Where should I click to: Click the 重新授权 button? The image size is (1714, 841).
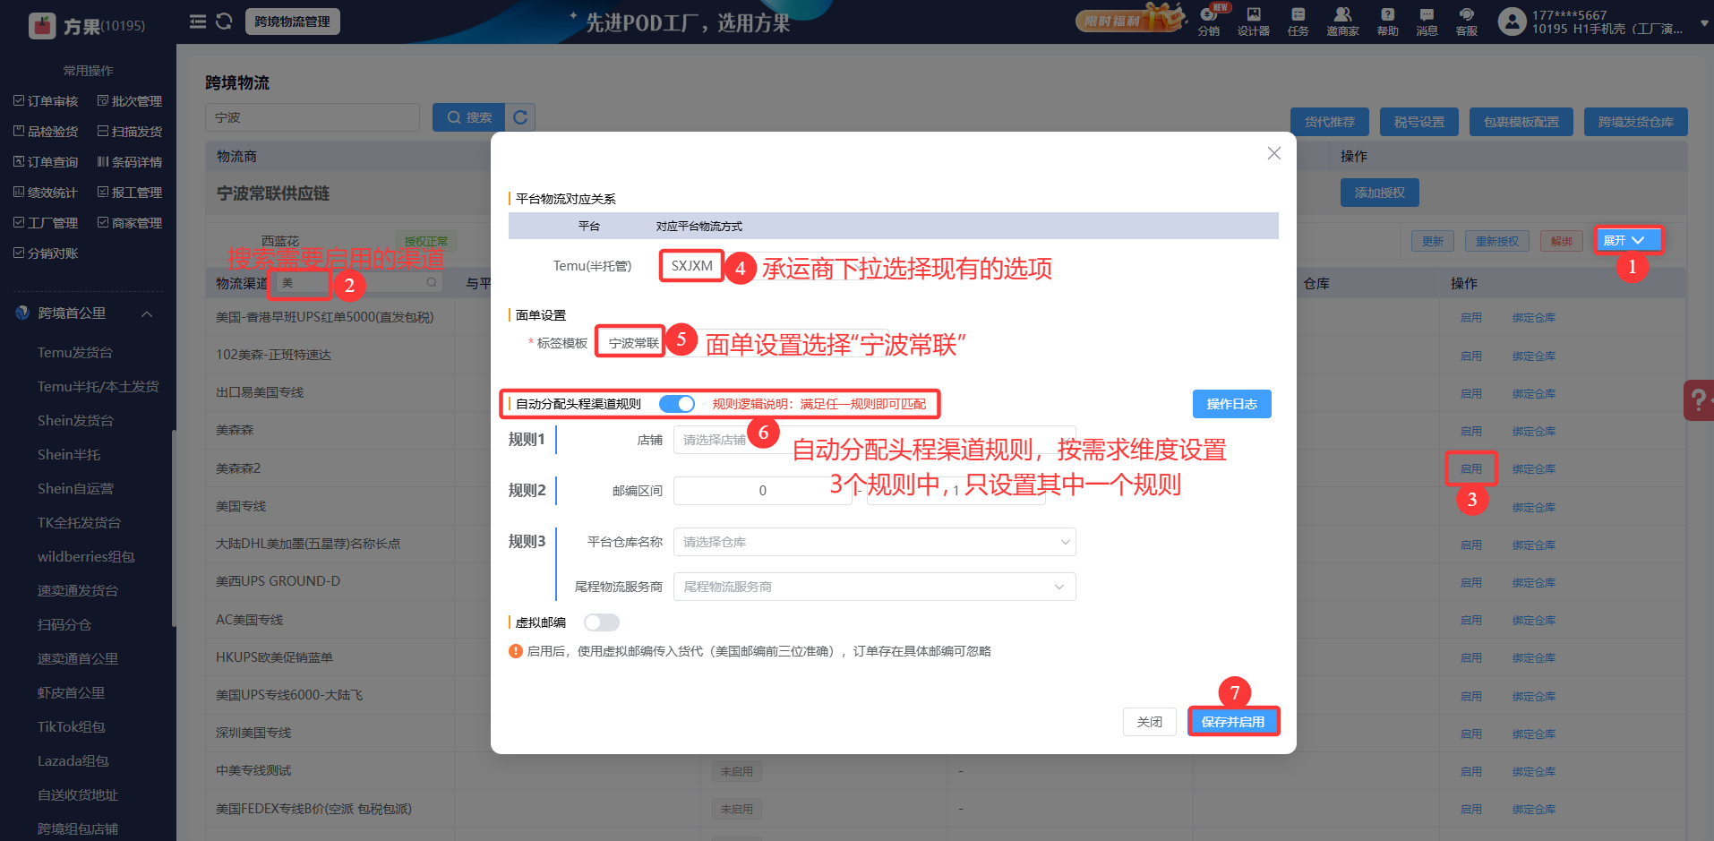(x=1497, y=241)
